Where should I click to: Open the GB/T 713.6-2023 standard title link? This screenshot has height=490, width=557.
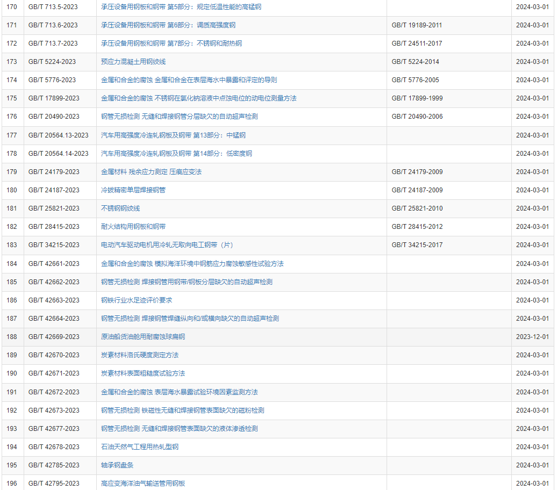[x=168, y=25]
